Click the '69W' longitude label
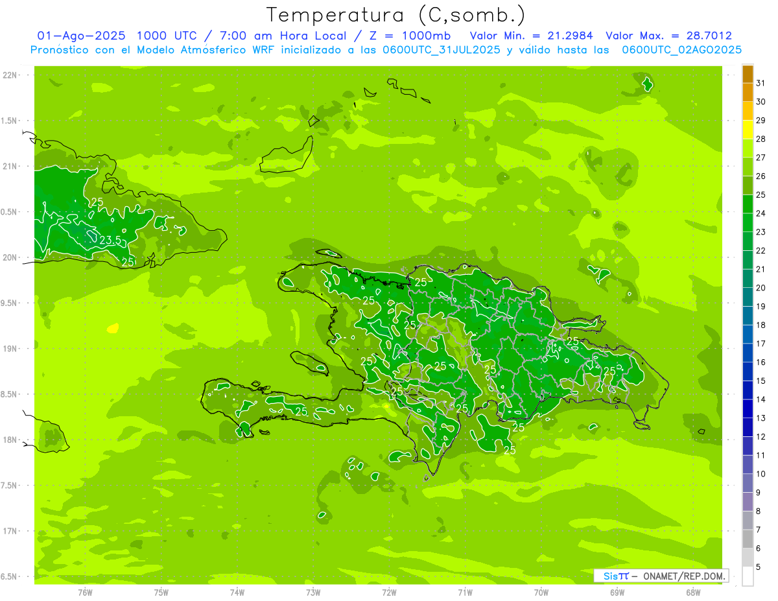Screen dimensions: 778x601 [x=617, y=592]
